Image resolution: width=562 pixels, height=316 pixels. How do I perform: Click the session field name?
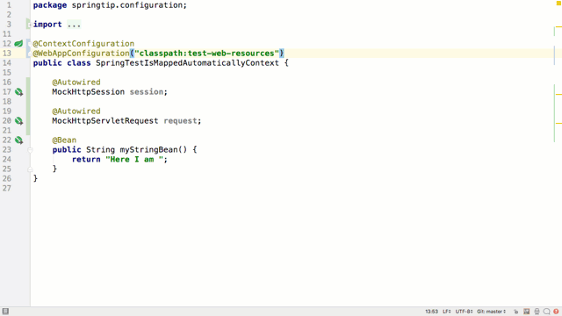click(147, 92)
